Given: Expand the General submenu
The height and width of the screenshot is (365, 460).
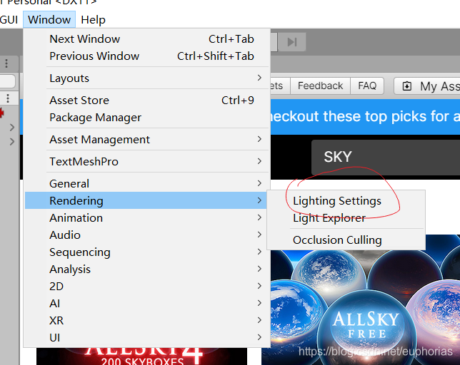Looking at the screenshot, I should point(147,183).
